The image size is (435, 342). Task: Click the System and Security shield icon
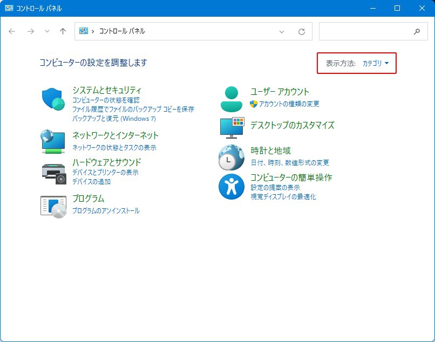pos(53,99)
